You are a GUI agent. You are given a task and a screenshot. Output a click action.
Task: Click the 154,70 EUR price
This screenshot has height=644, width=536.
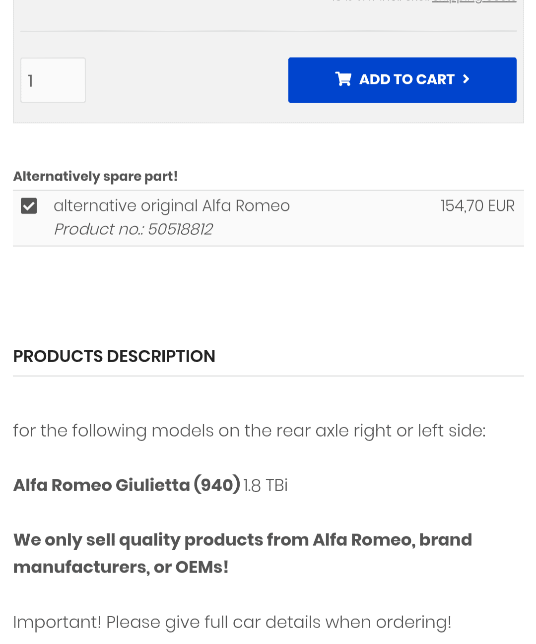click(477, 205)
